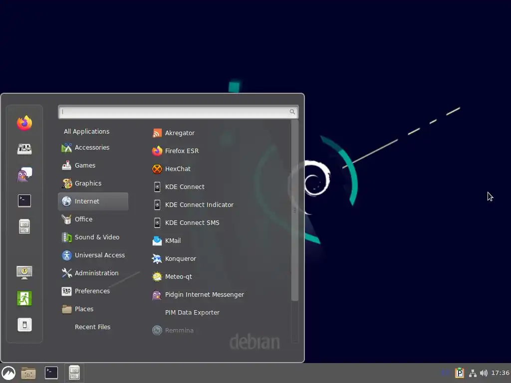Click the network tray icon
511x383 pixels.
coord(473,373)
